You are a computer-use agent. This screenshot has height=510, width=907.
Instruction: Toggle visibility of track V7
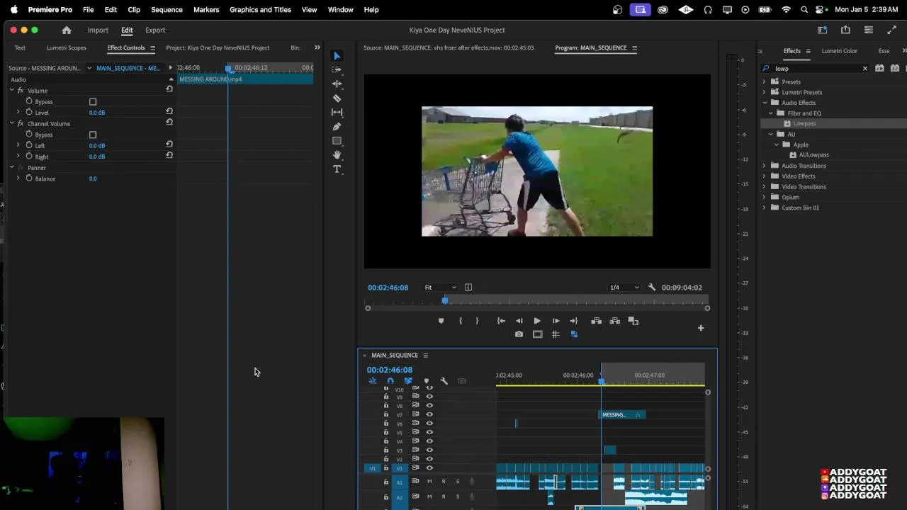tap(429, 414)
